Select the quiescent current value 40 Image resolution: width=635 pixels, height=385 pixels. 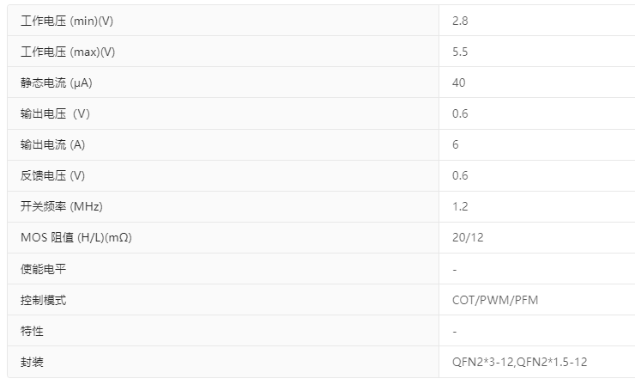(x=459, y=82)
